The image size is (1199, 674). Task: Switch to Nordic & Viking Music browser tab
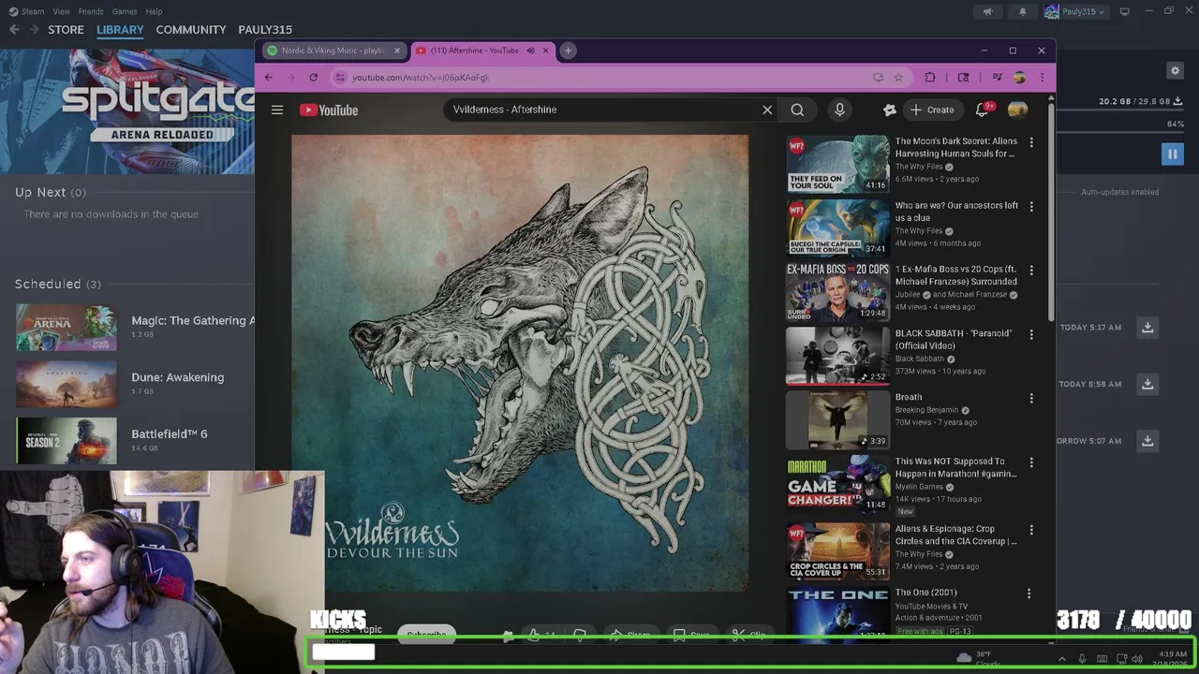click(333, 51)
